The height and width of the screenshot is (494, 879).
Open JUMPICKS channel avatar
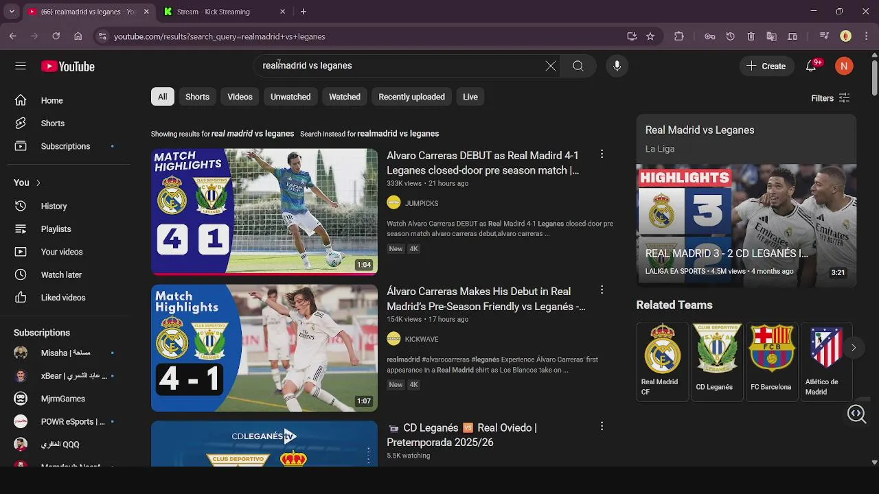[393, 202]
